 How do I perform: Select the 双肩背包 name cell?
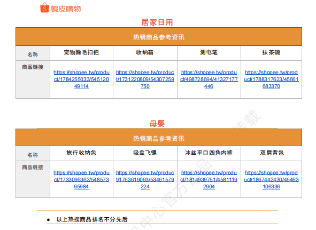(271, 153)
